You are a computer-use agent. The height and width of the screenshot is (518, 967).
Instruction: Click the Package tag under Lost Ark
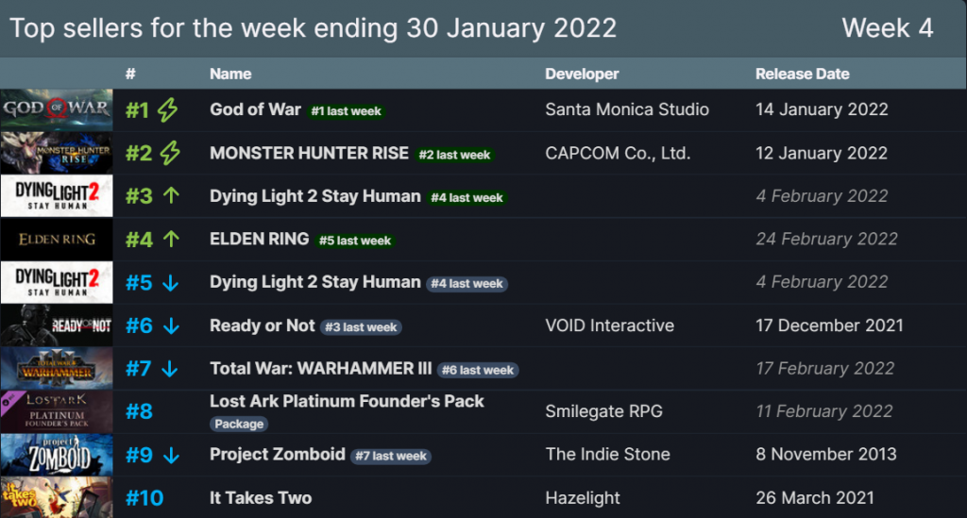coord(239,424)
